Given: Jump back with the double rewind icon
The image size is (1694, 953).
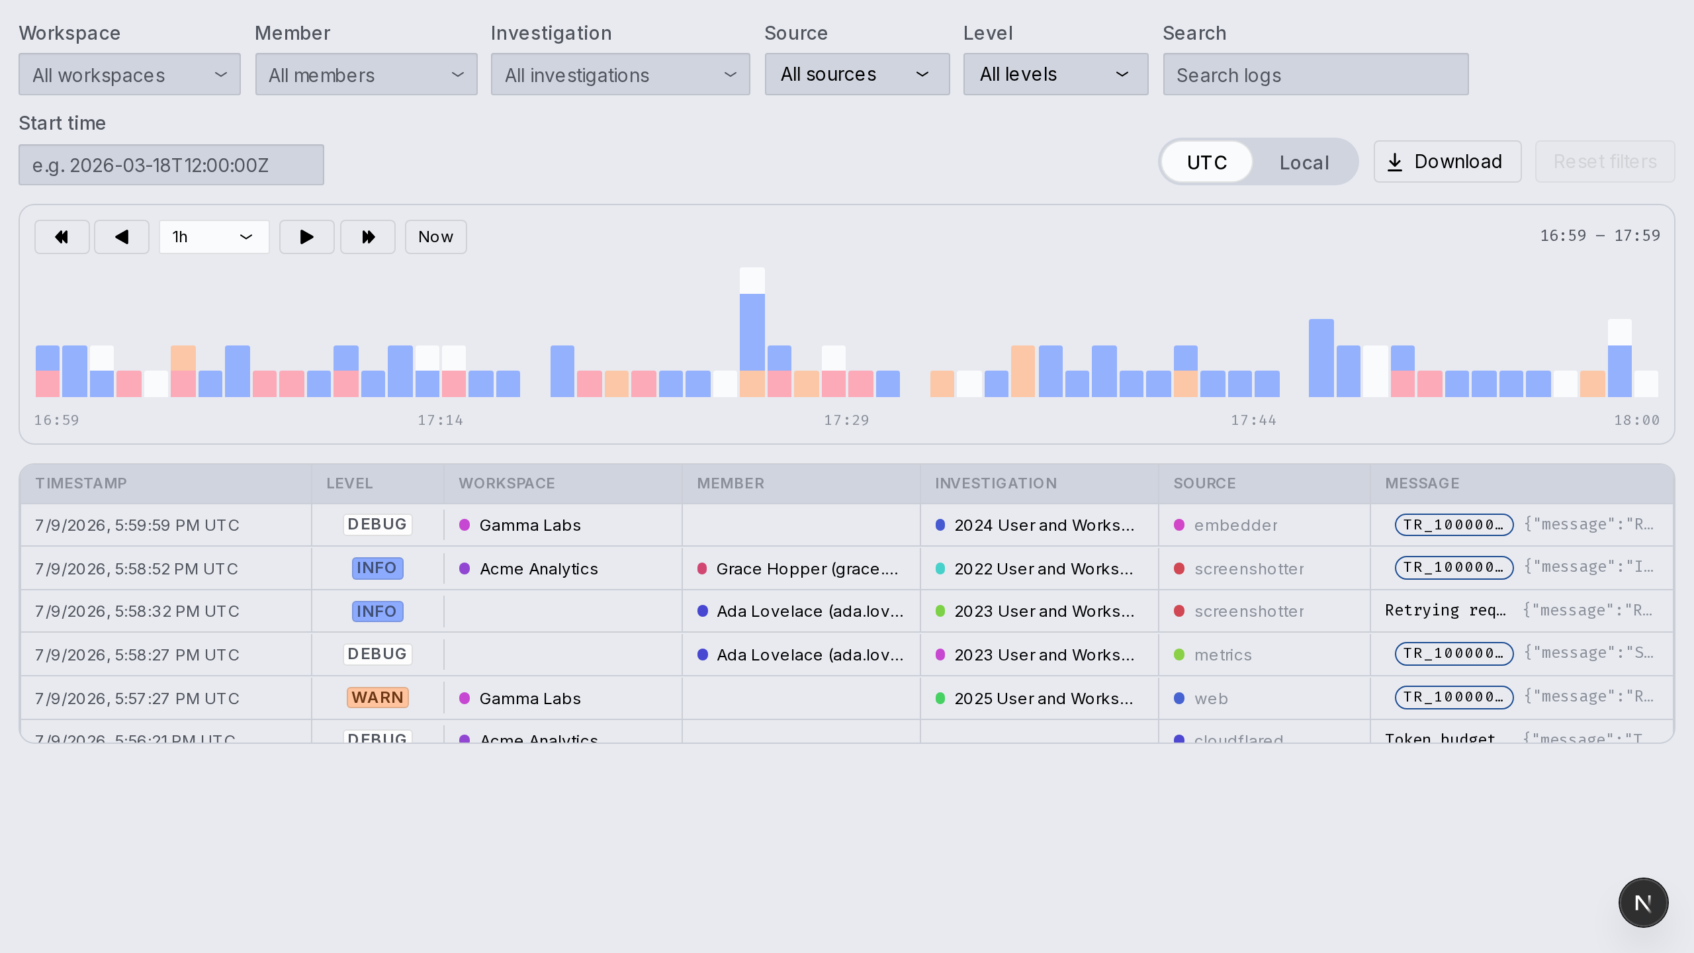Looking at the screenshot, I should point(62,237).
